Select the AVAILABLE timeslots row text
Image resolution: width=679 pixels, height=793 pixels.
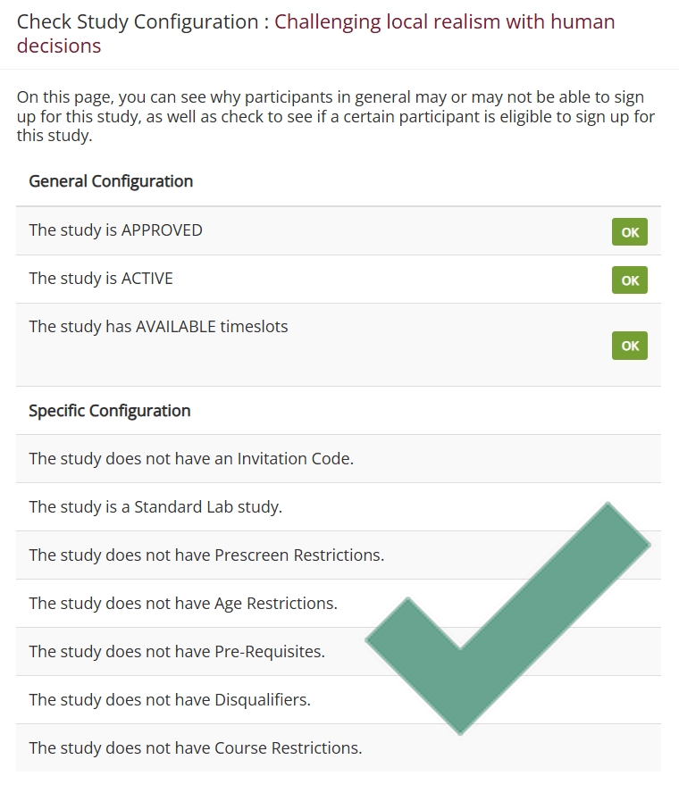pos(158,326)
